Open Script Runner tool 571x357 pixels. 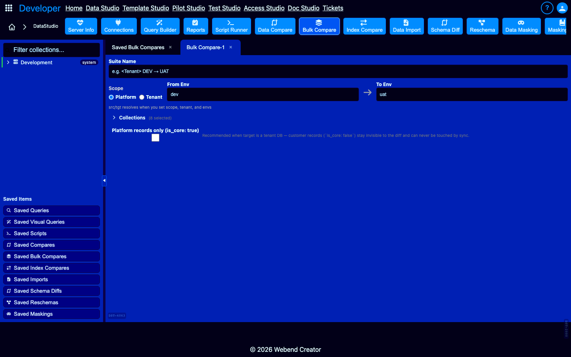232,26
